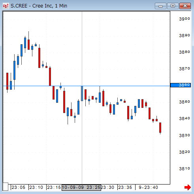Click the 23:05 time axis label
This screenshot has height=194, width=194.
click(x=18, y=187)
